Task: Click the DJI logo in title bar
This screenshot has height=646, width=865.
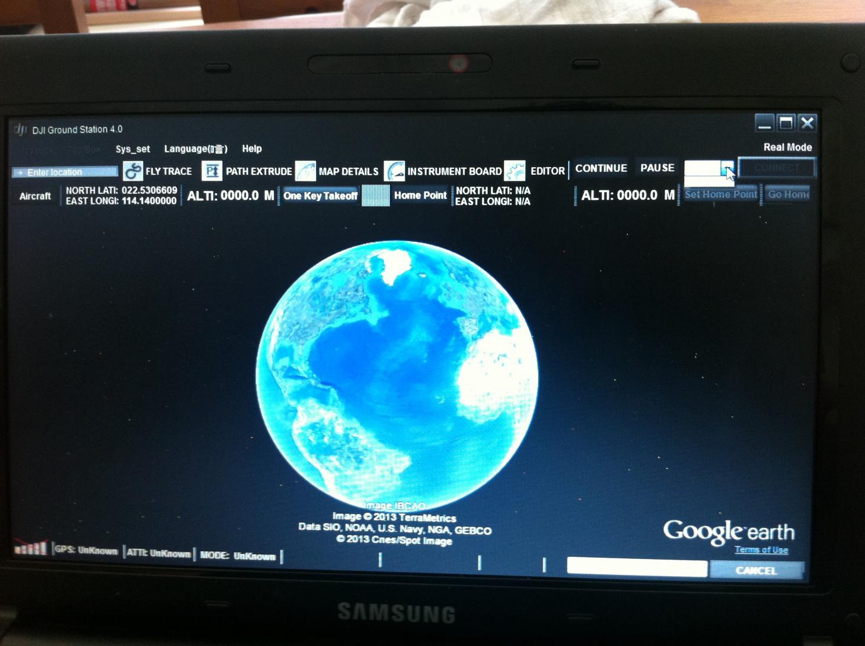Action: [20, 129]
